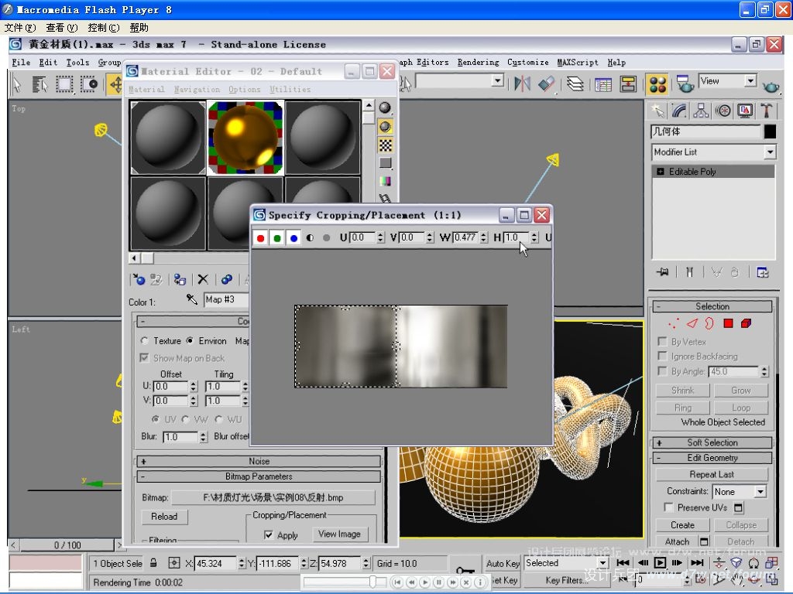The height and width of the screenshot is (594, 793).
Task: Select the Texture radio button
Action: click(145, 340)
